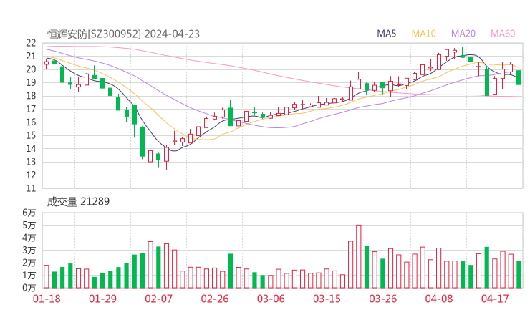Click the lowest candlestick with wick near 11.6
This screenshot has height=315, width=530.
coord(150,161)
